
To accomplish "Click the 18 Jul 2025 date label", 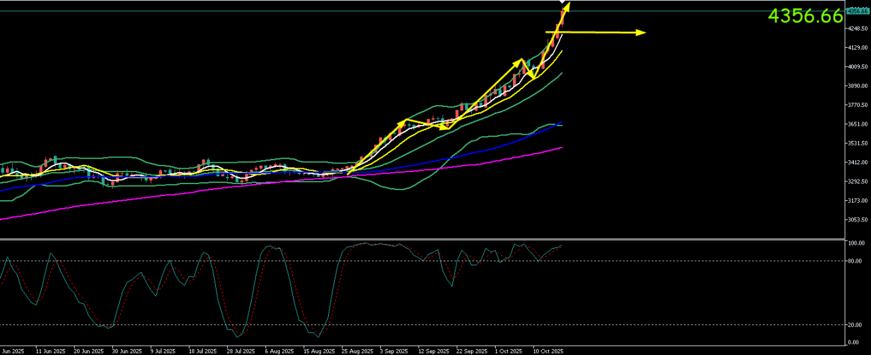I will tap(203, 350).
